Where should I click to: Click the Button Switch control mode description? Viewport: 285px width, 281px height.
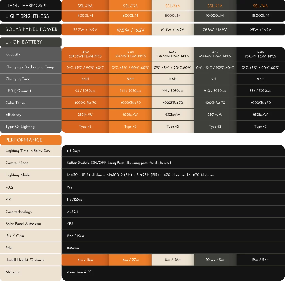coord(119,163)
